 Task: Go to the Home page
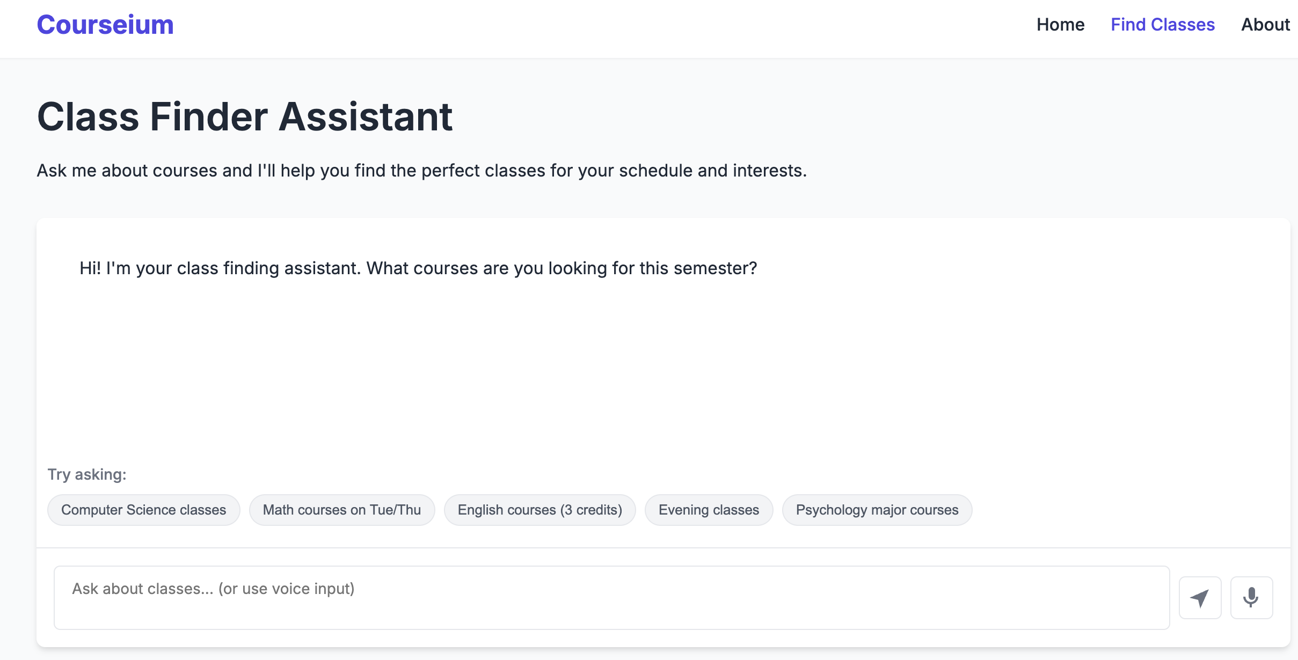point(1060,25)
